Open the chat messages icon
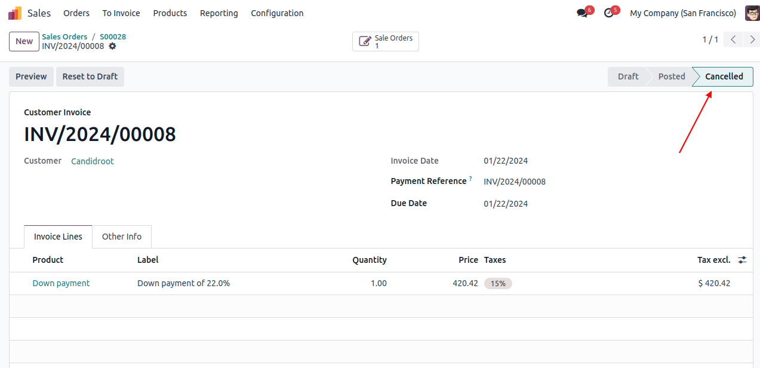Screen dimensions: 760x368 point(582,13)
